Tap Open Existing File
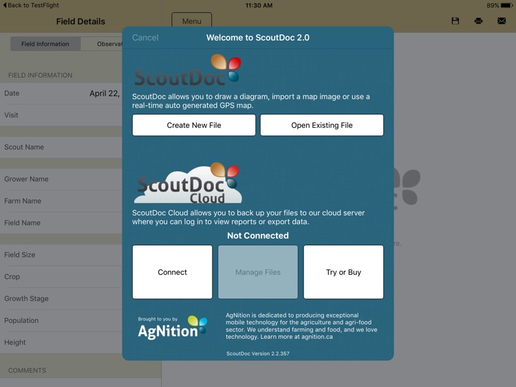Screen dimensions: 516x387 [x=322, y=125]
